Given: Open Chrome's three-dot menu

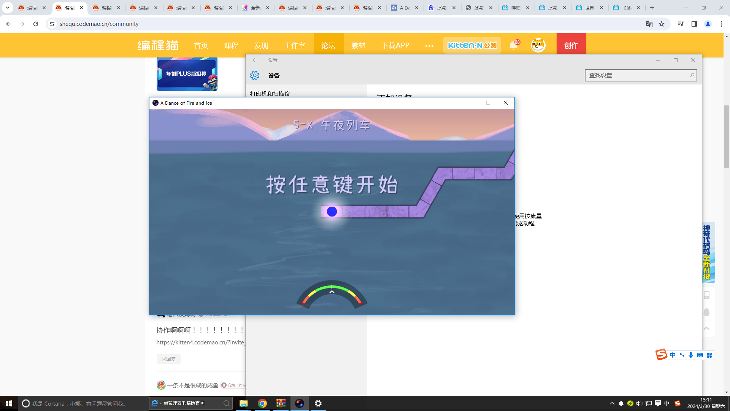Looking at the screenshot, I should pyautogui.click(x=722, y=24).
